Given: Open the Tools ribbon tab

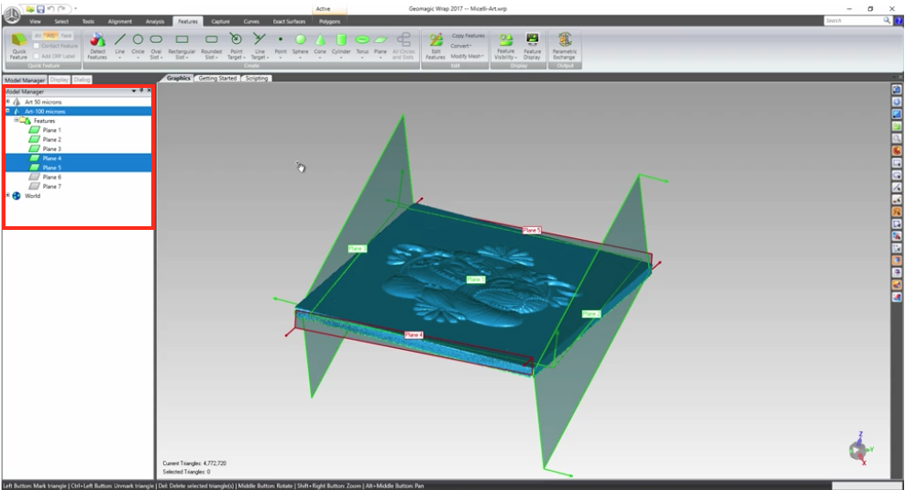Looking at the screenshot, I should tap(88, 21).
